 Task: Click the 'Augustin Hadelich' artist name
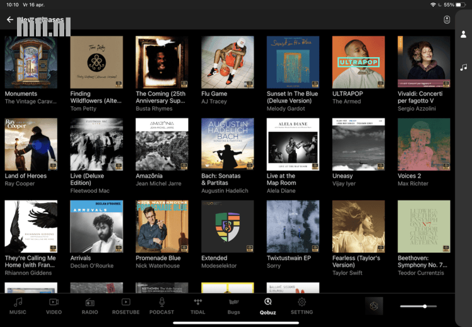point(225,191)
